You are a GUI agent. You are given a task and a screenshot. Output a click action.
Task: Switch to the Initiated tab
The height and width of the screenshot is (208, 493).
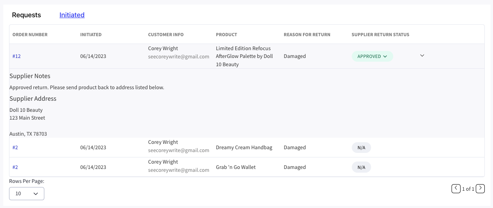tap(72, 15)
